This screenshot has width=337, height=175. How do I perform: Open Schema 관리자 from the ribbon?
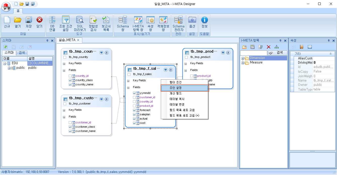178,24
